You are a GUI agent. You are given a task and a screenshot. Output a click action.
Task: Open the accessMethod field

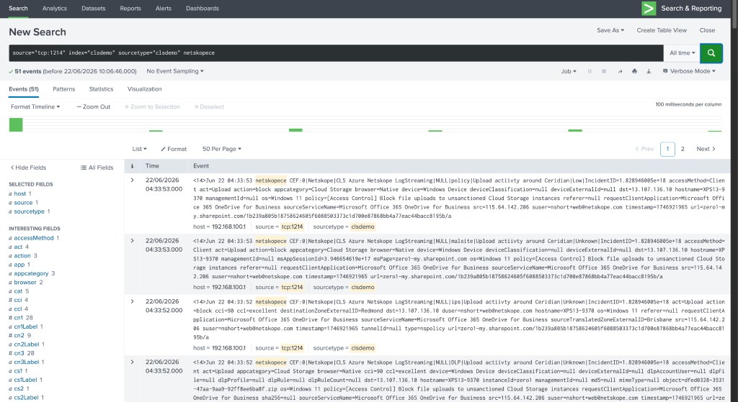(34, 238)
